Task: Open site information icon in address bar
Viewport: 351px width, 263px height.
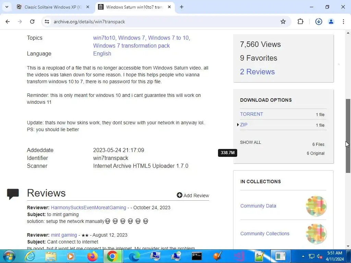Action: tap(47, 22)
